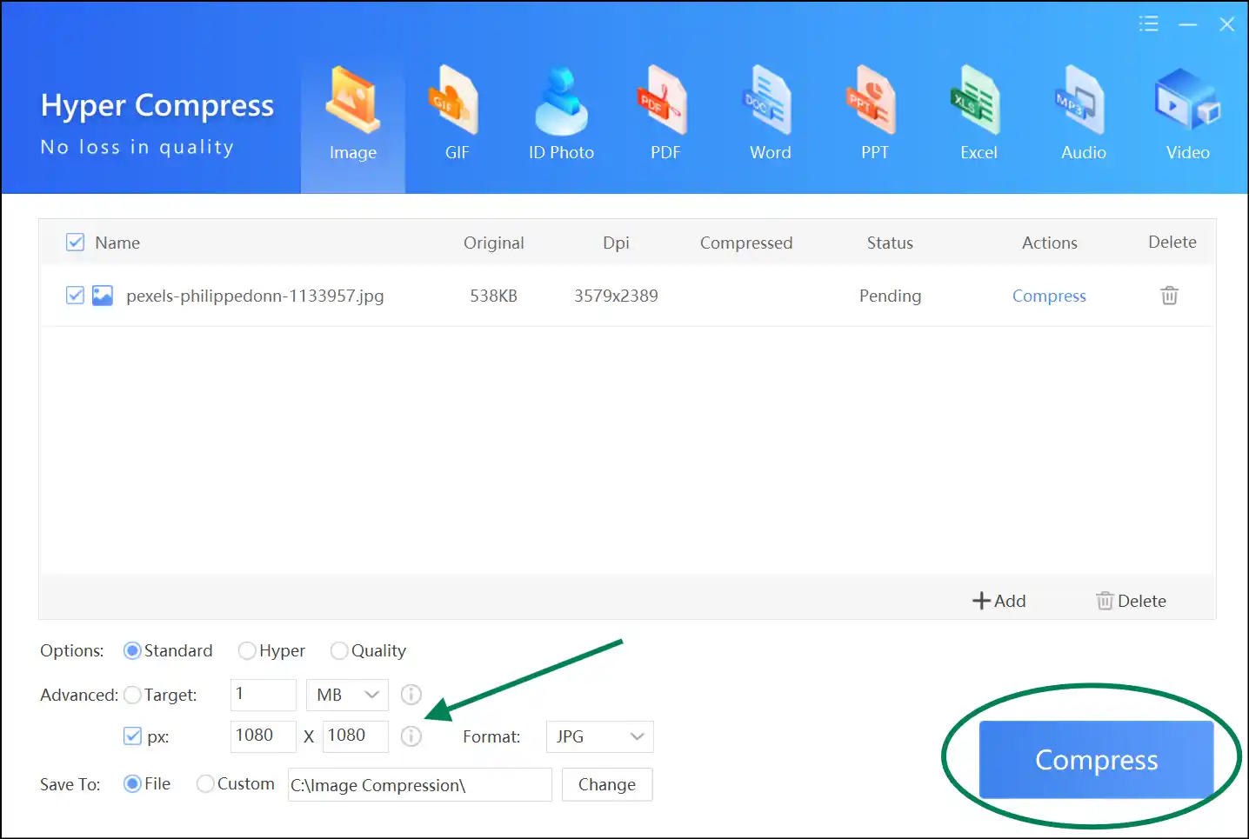Click the Compress link in Actions column

(1049, 296)
